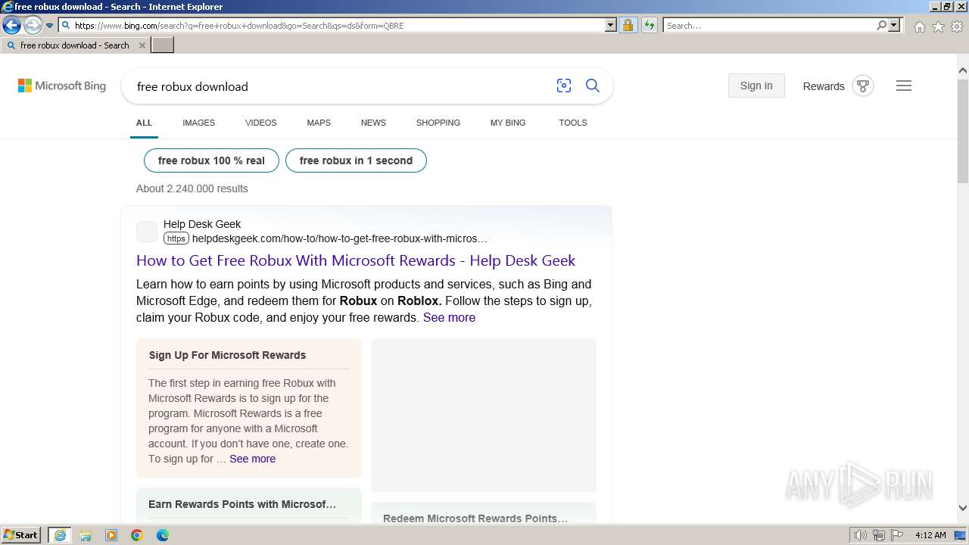Open the recent pages dropdown arrow
This screenshot has width=969, height=545.
[x=50, y=26]
